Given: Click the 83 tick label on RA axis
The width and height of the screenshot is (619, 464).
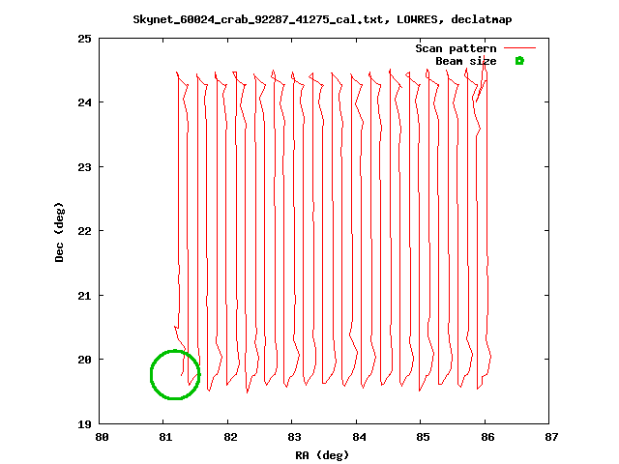Looking at the screenshot, I should [x=294, y=437].
